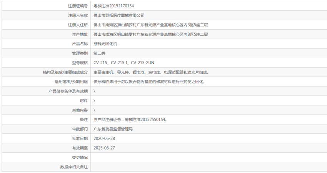Image resolution: width=327 pixels, height=173 pixels.
Task: Click the 附件 row label
Action: (x=83, y=100)
